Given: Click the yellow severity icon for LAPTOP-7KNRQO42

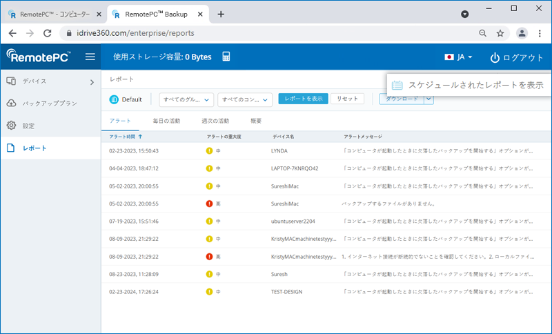Looking at the screenshot, I should [x=209, y=168].
